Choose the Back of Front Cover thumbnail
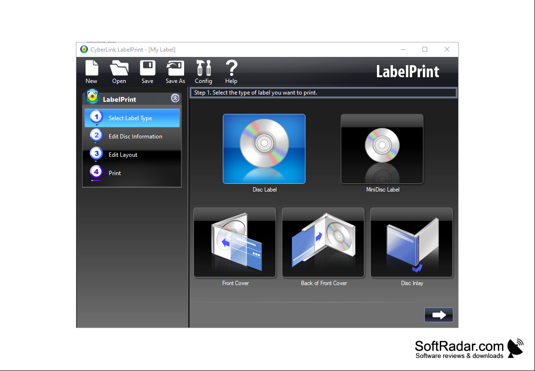The width and height of the screenshot is (535, 371). (x=323, y=242)
